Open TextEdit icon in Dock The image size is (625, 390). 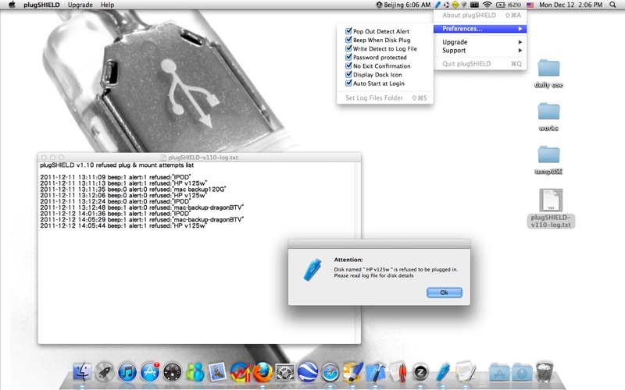coord(465,372)
